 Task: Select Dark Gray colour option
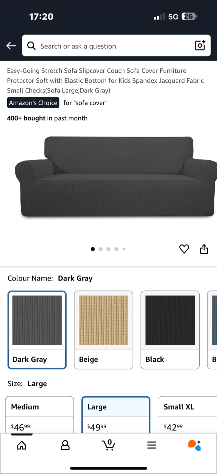(37, 330)
